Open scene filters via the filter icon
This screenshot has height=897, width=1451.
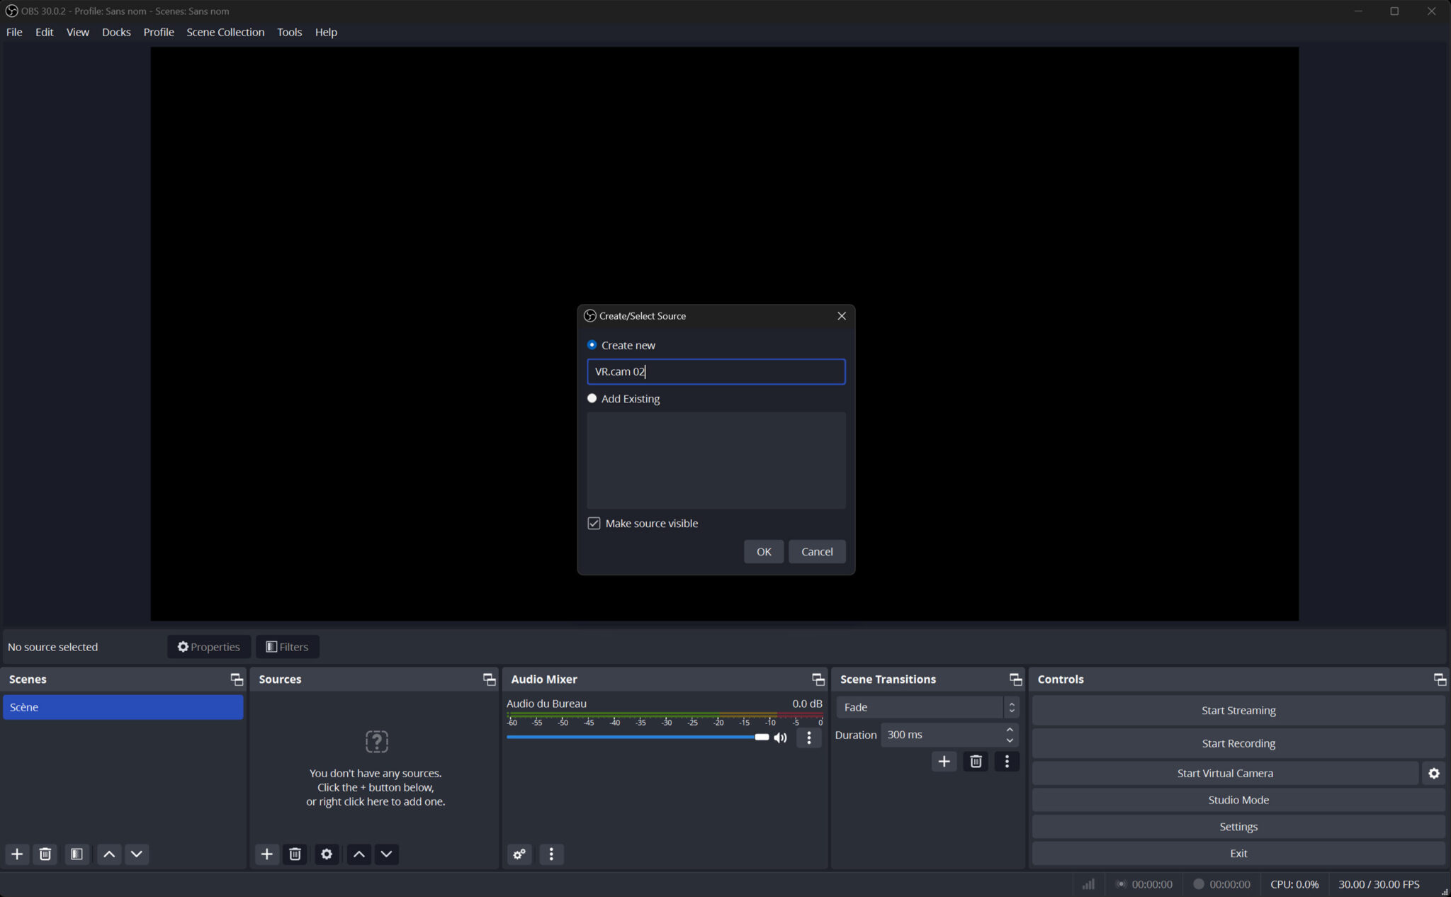77,854
